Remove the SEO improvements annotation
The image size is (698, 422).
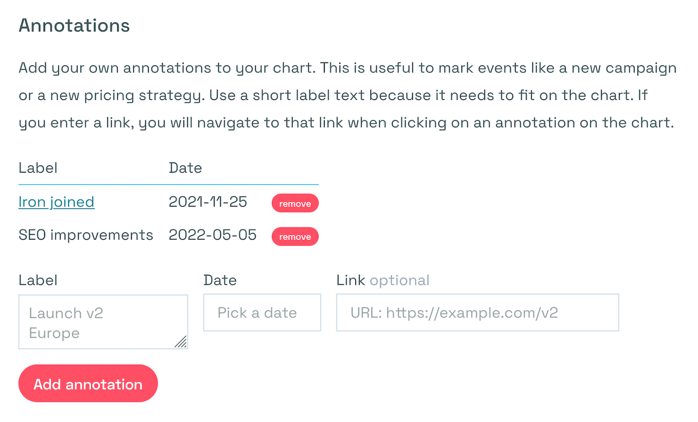(295, 237)
